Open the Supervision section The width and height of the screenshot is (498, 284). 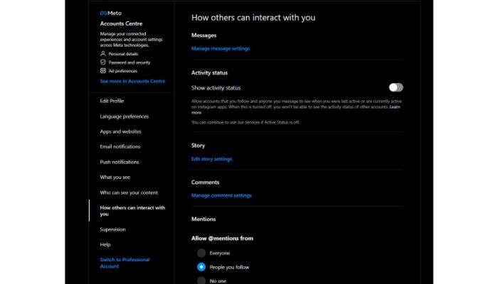pyautogui.click(x=112, y=229)
